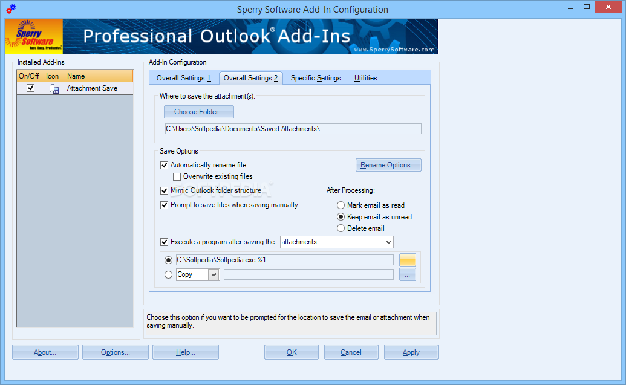This screenshot has width=626, height=385.
Task: Open the Copy action dropdown
Action: coord(214,274)
